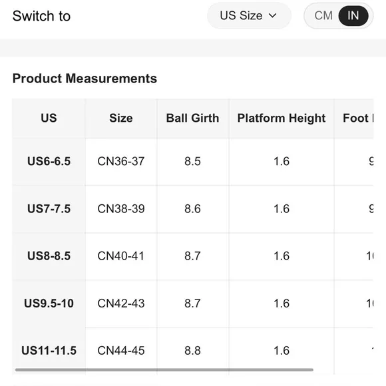The image size is (386, 386).
Task: Click the US column header
Action: click(x=49, y=118)
